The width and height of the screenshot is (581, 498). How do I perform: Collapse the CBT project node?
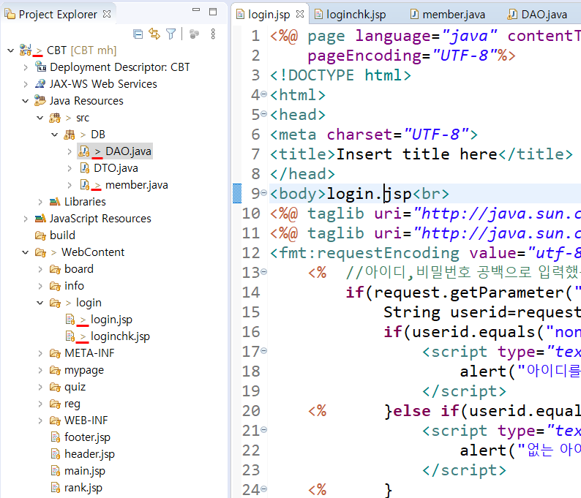(10, 50)
